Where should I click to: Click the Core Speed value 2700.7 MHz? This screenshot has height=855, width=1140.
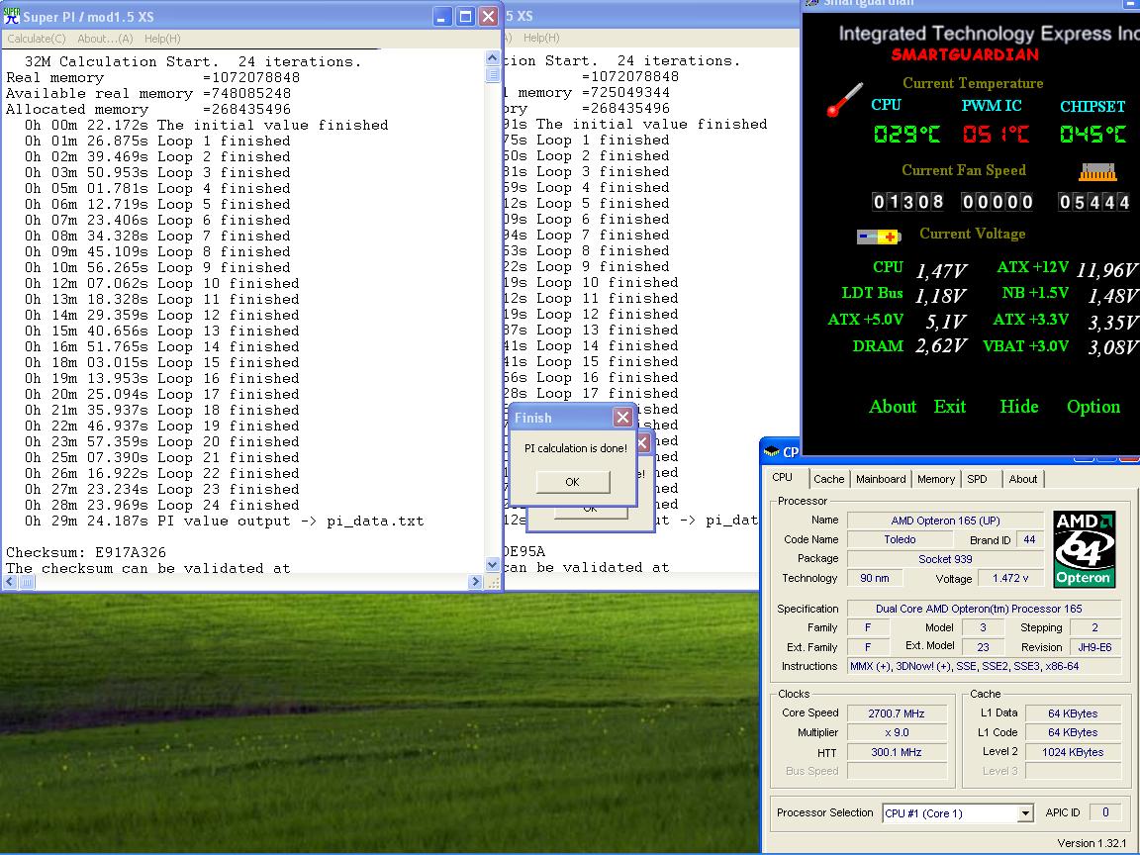(x=897, y=713)
